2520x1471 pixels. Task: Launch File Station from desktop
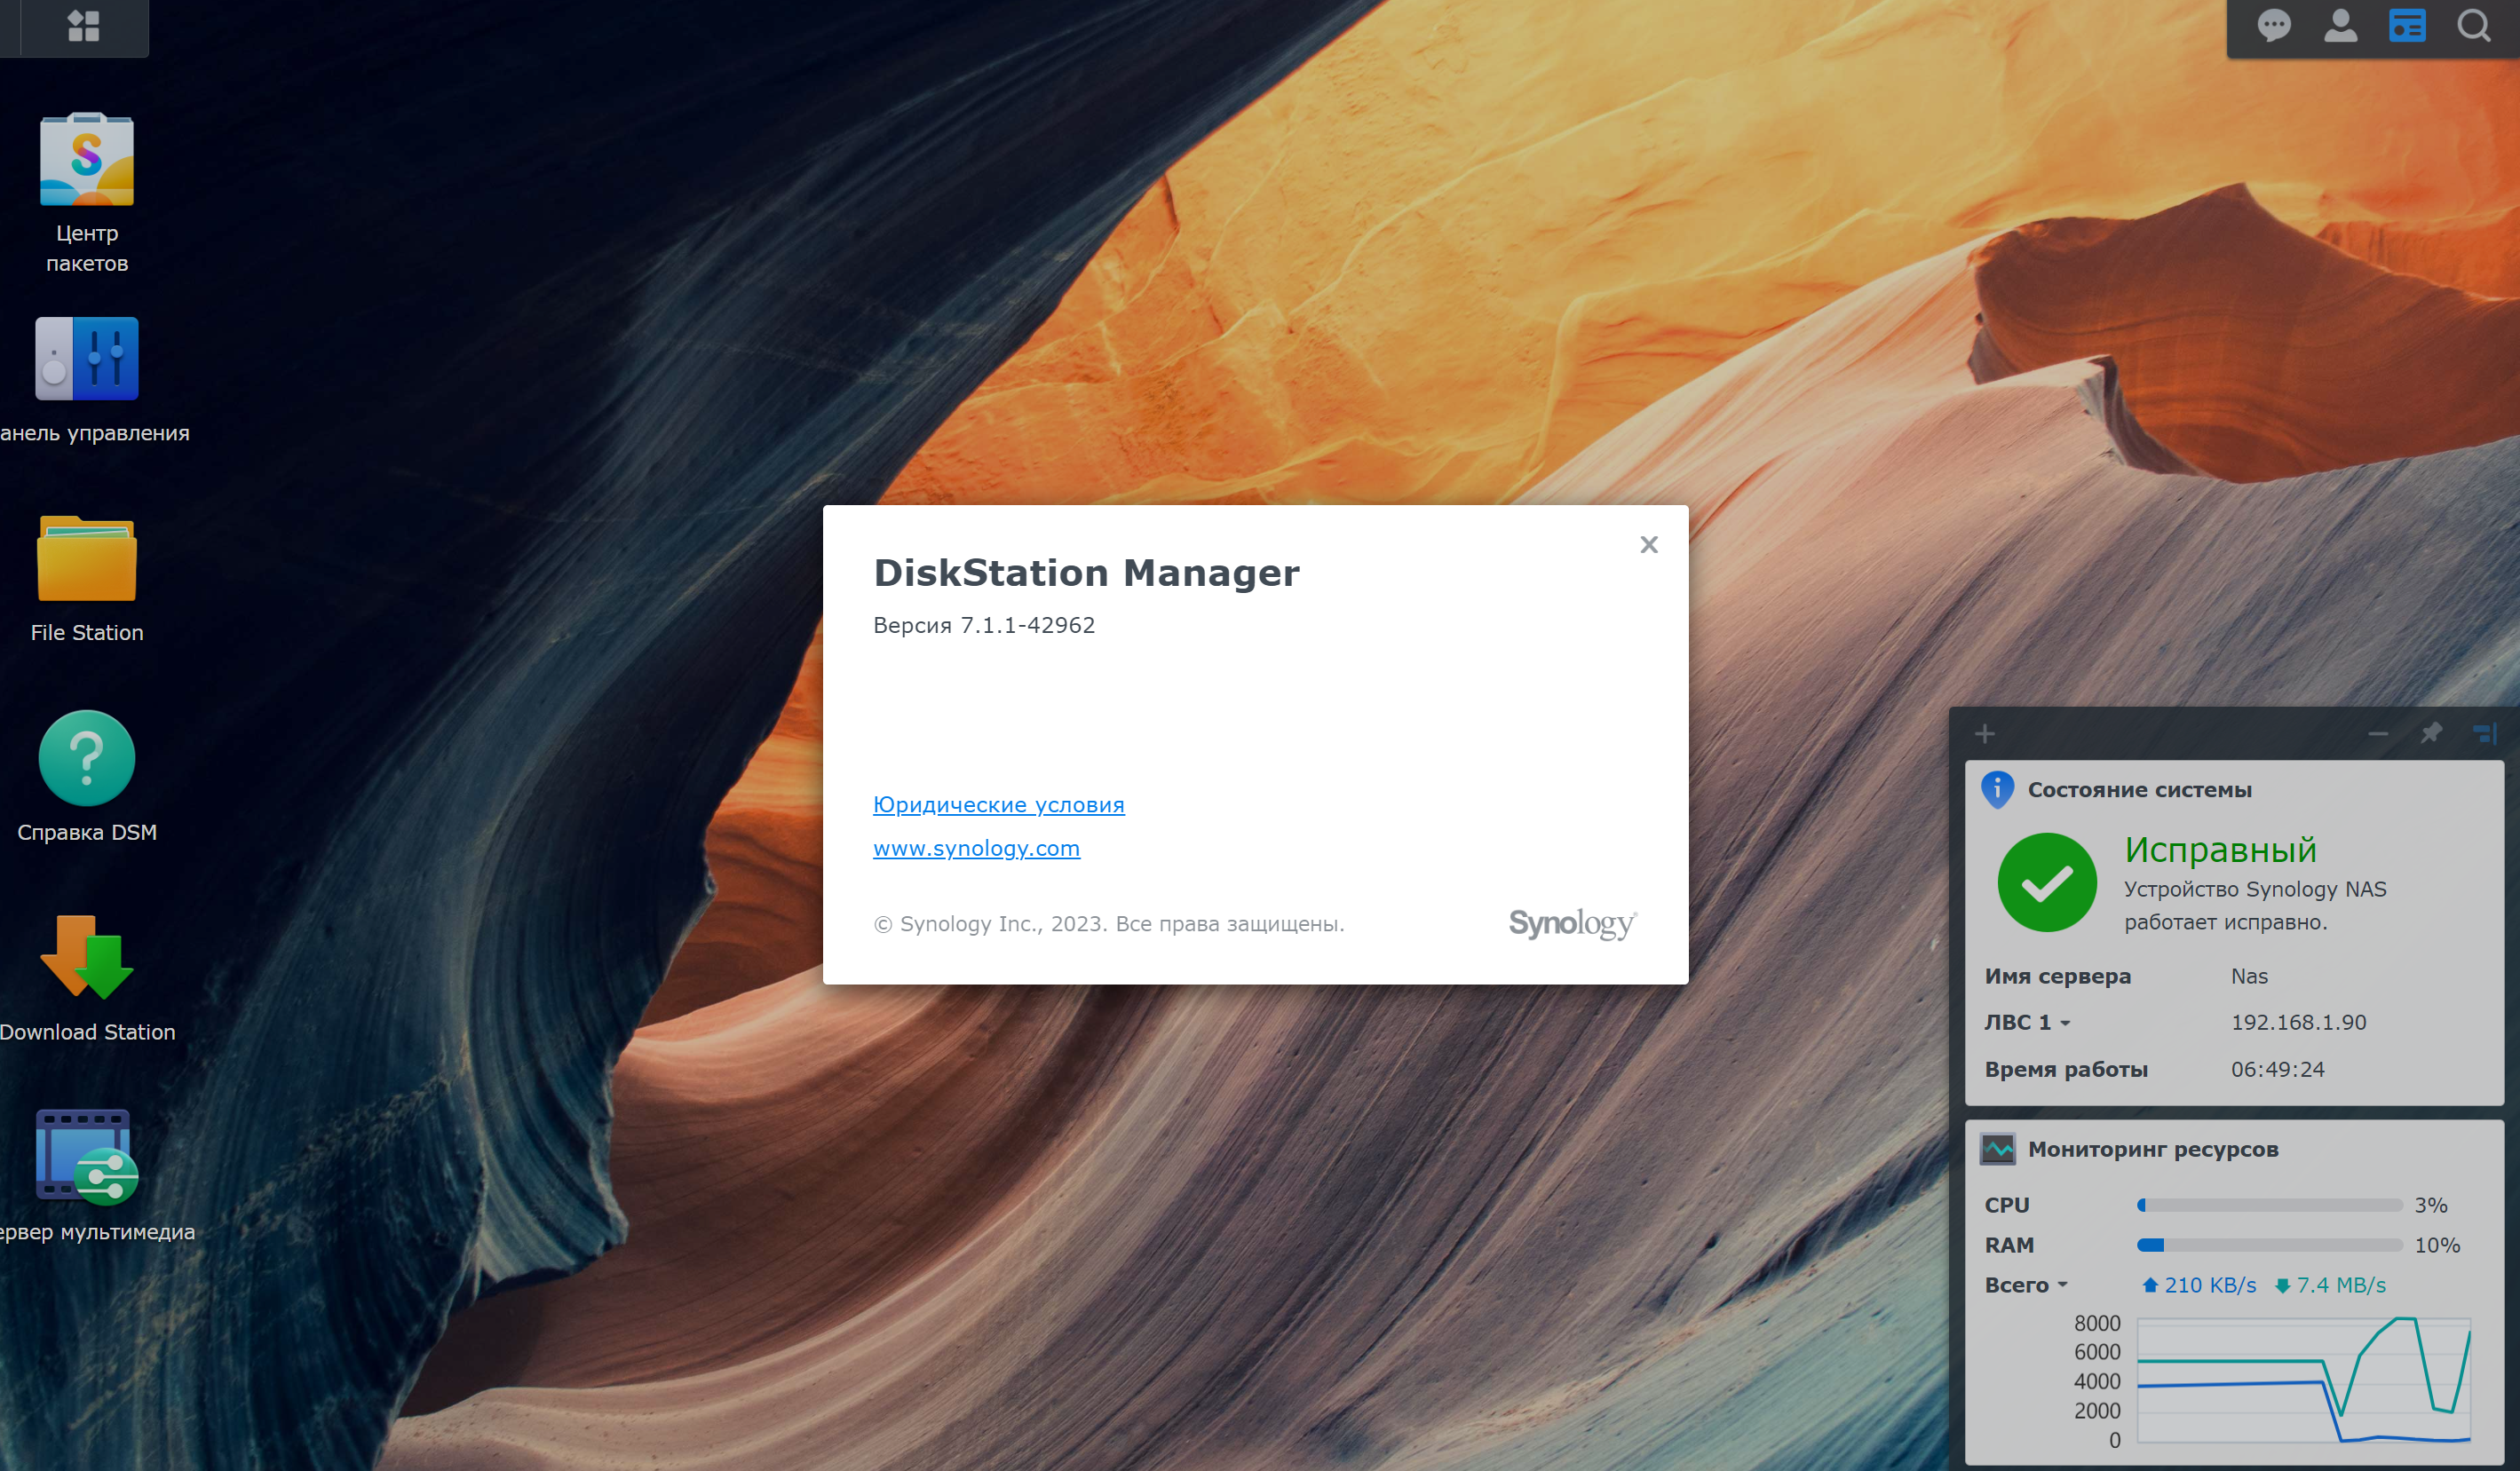pos(87,559)
